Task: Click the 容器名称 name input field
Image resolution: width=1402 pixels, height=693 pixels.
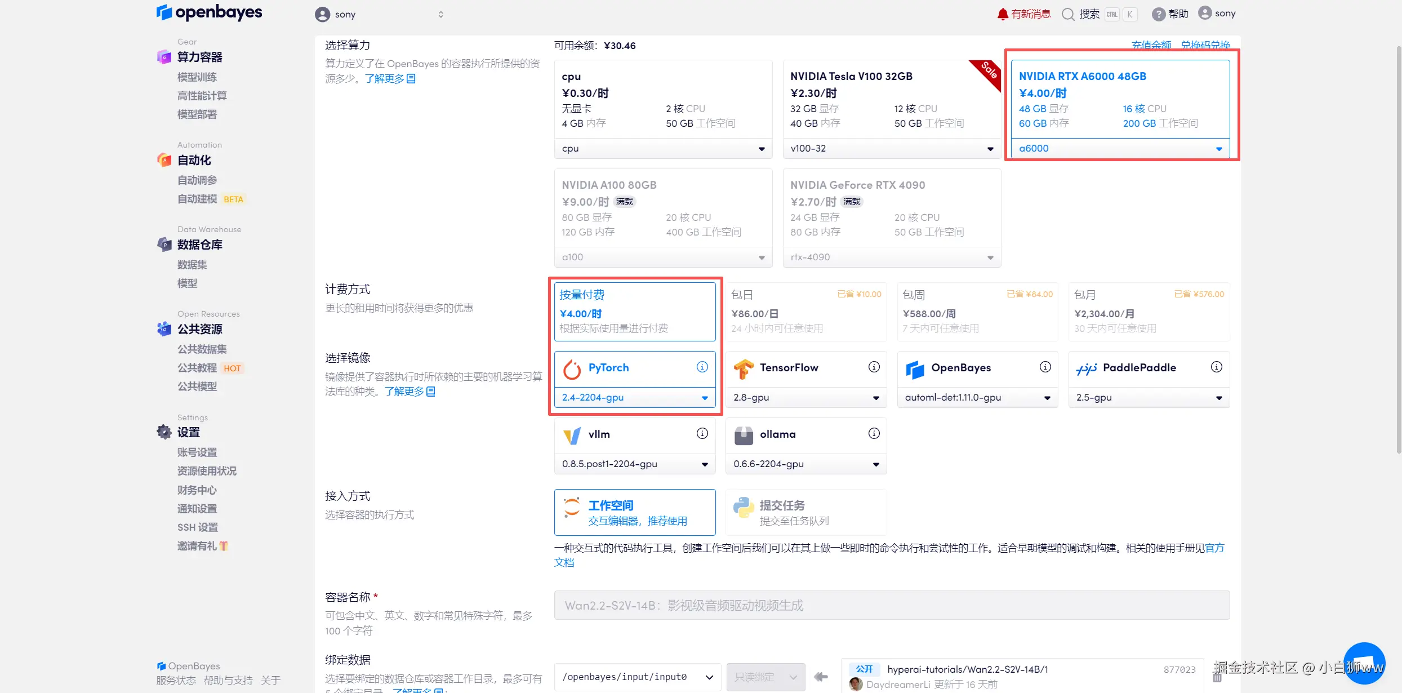Action: [891, 605]
